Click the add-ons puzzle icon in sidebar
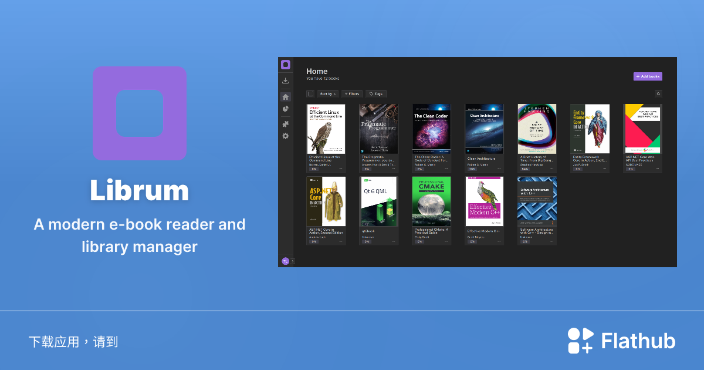 (x=286, y=123)
